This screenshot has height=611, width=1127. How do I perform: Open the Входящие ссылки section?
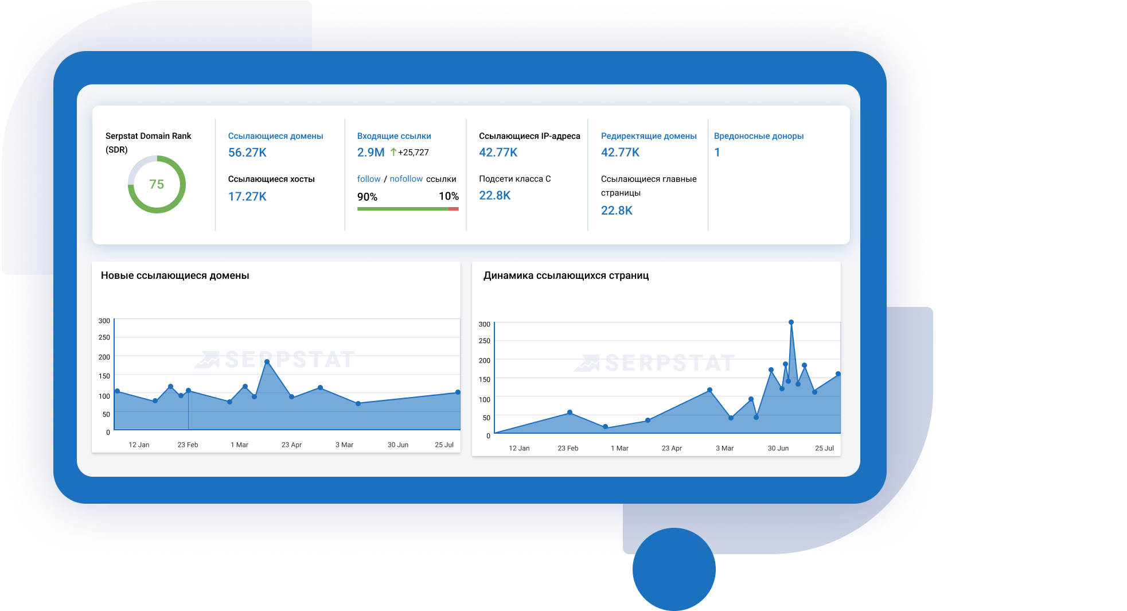[394, 135]
